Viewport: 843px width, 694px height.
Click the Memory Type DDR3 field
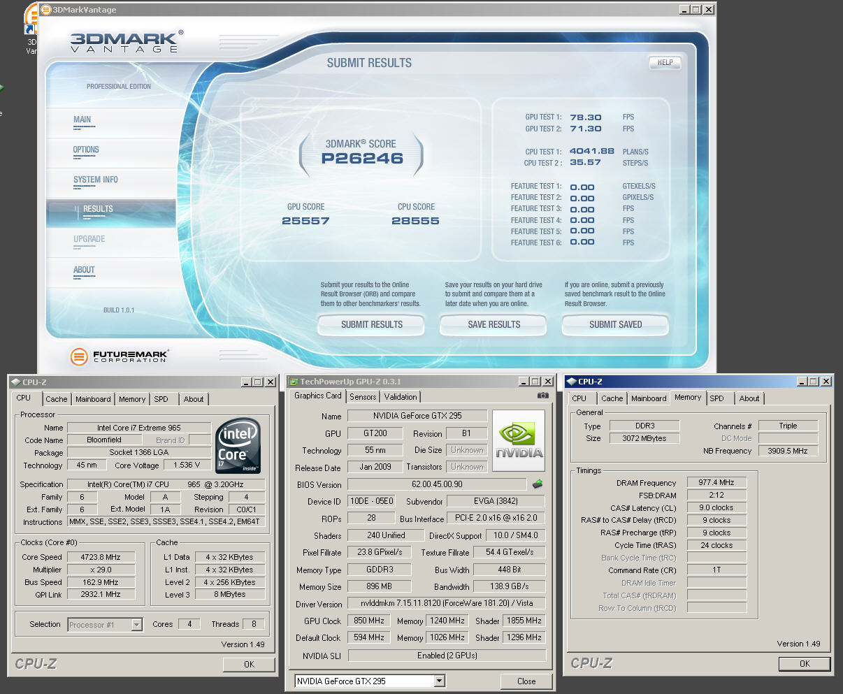pos(644,426)
